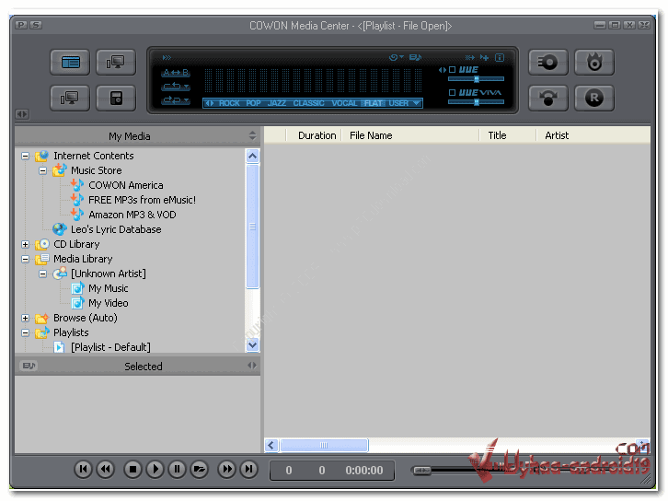
Task: Select the JAZZ equalizer preset
Action: [x=276, y=103]
